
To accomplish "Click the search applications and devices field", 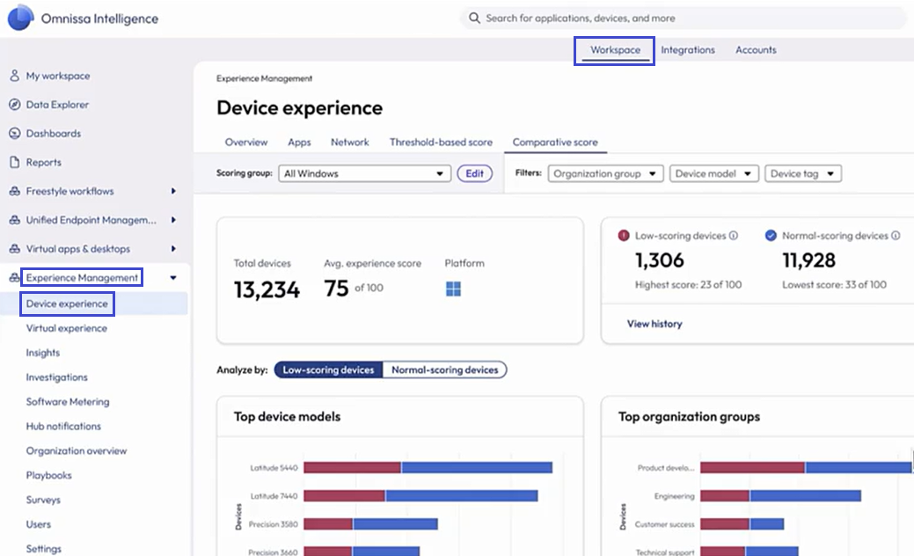I will coord(684,18).
